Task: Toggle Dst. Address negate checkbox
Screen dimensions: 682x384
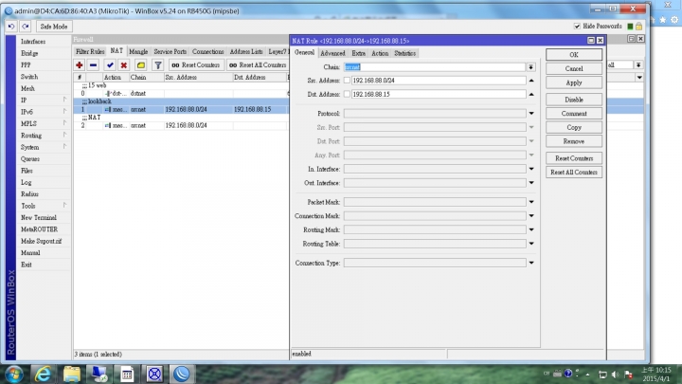Action: pyautogui.click(x=347, y=95)
